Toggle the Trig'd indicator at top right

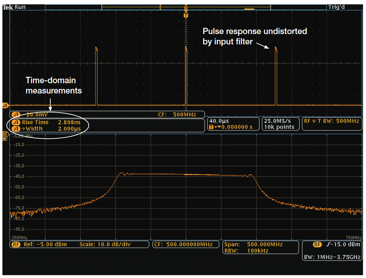point(337,7)
